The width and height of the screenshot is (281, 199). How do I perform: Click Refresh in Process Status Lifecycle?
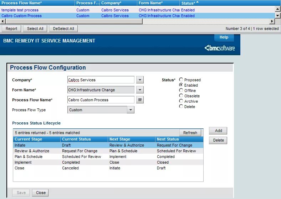click(190, 133)
